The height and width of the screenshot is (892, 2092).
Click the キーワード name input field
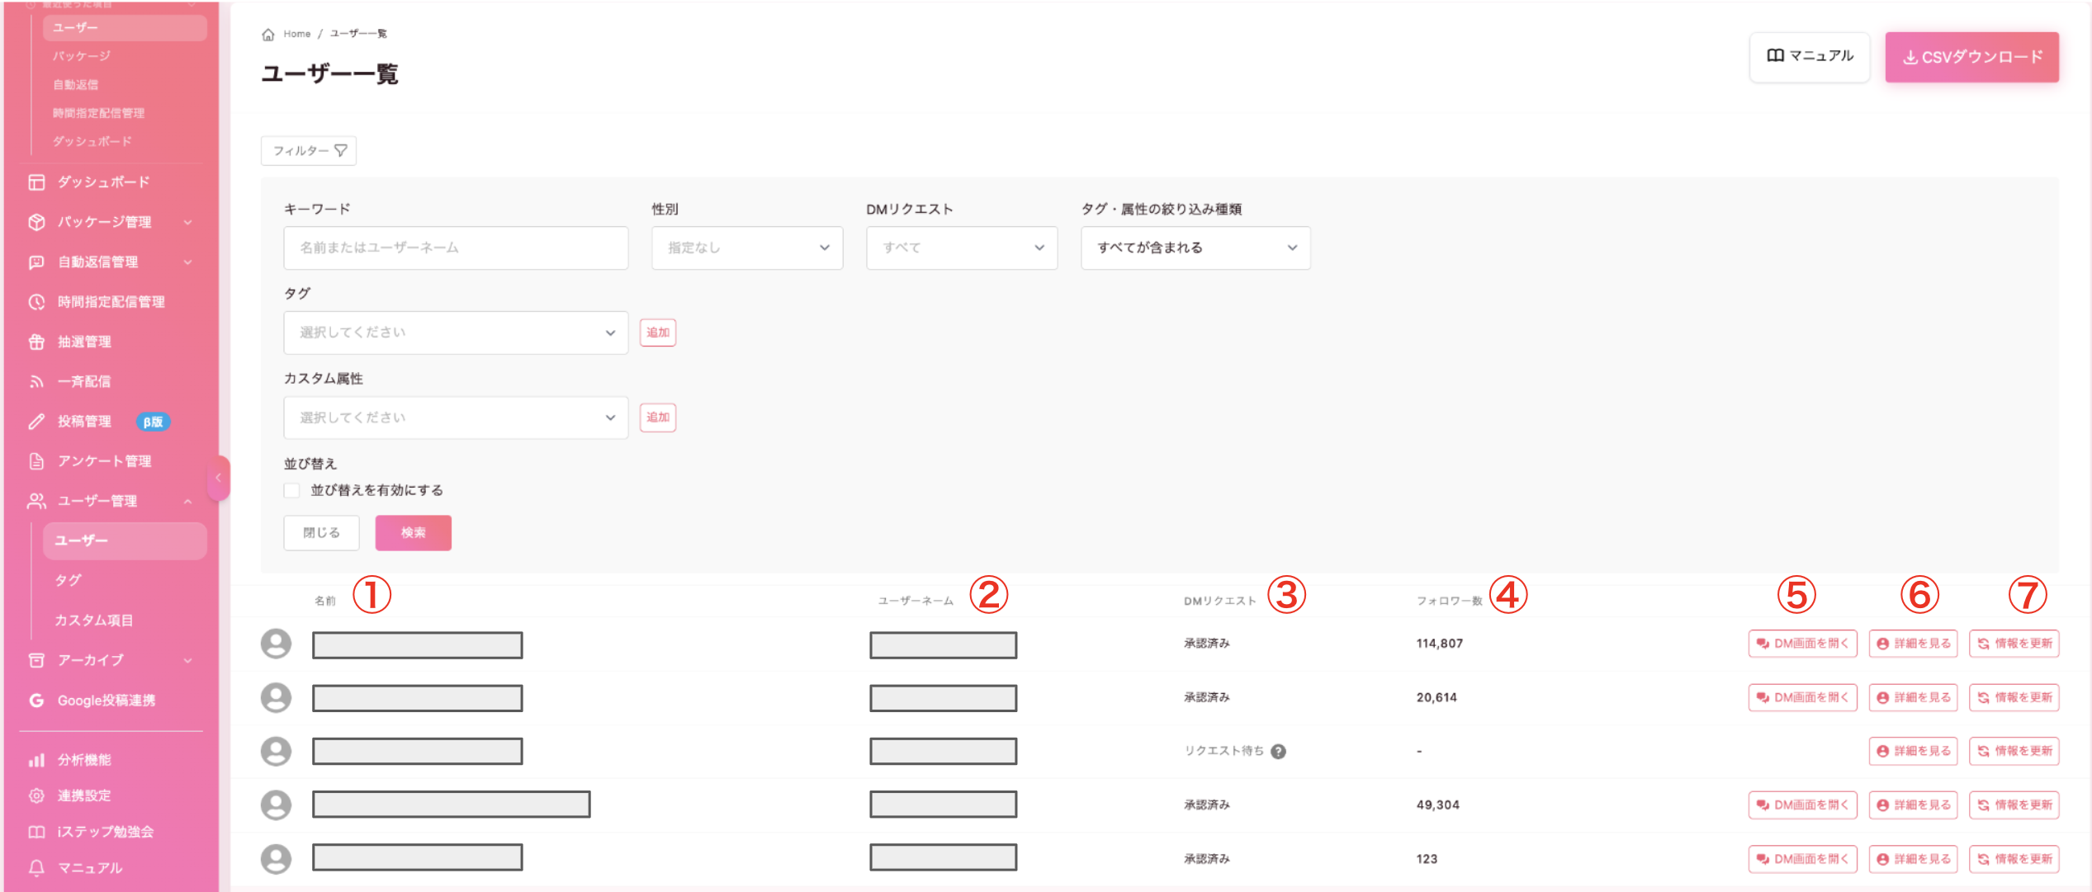click(456, 248)
